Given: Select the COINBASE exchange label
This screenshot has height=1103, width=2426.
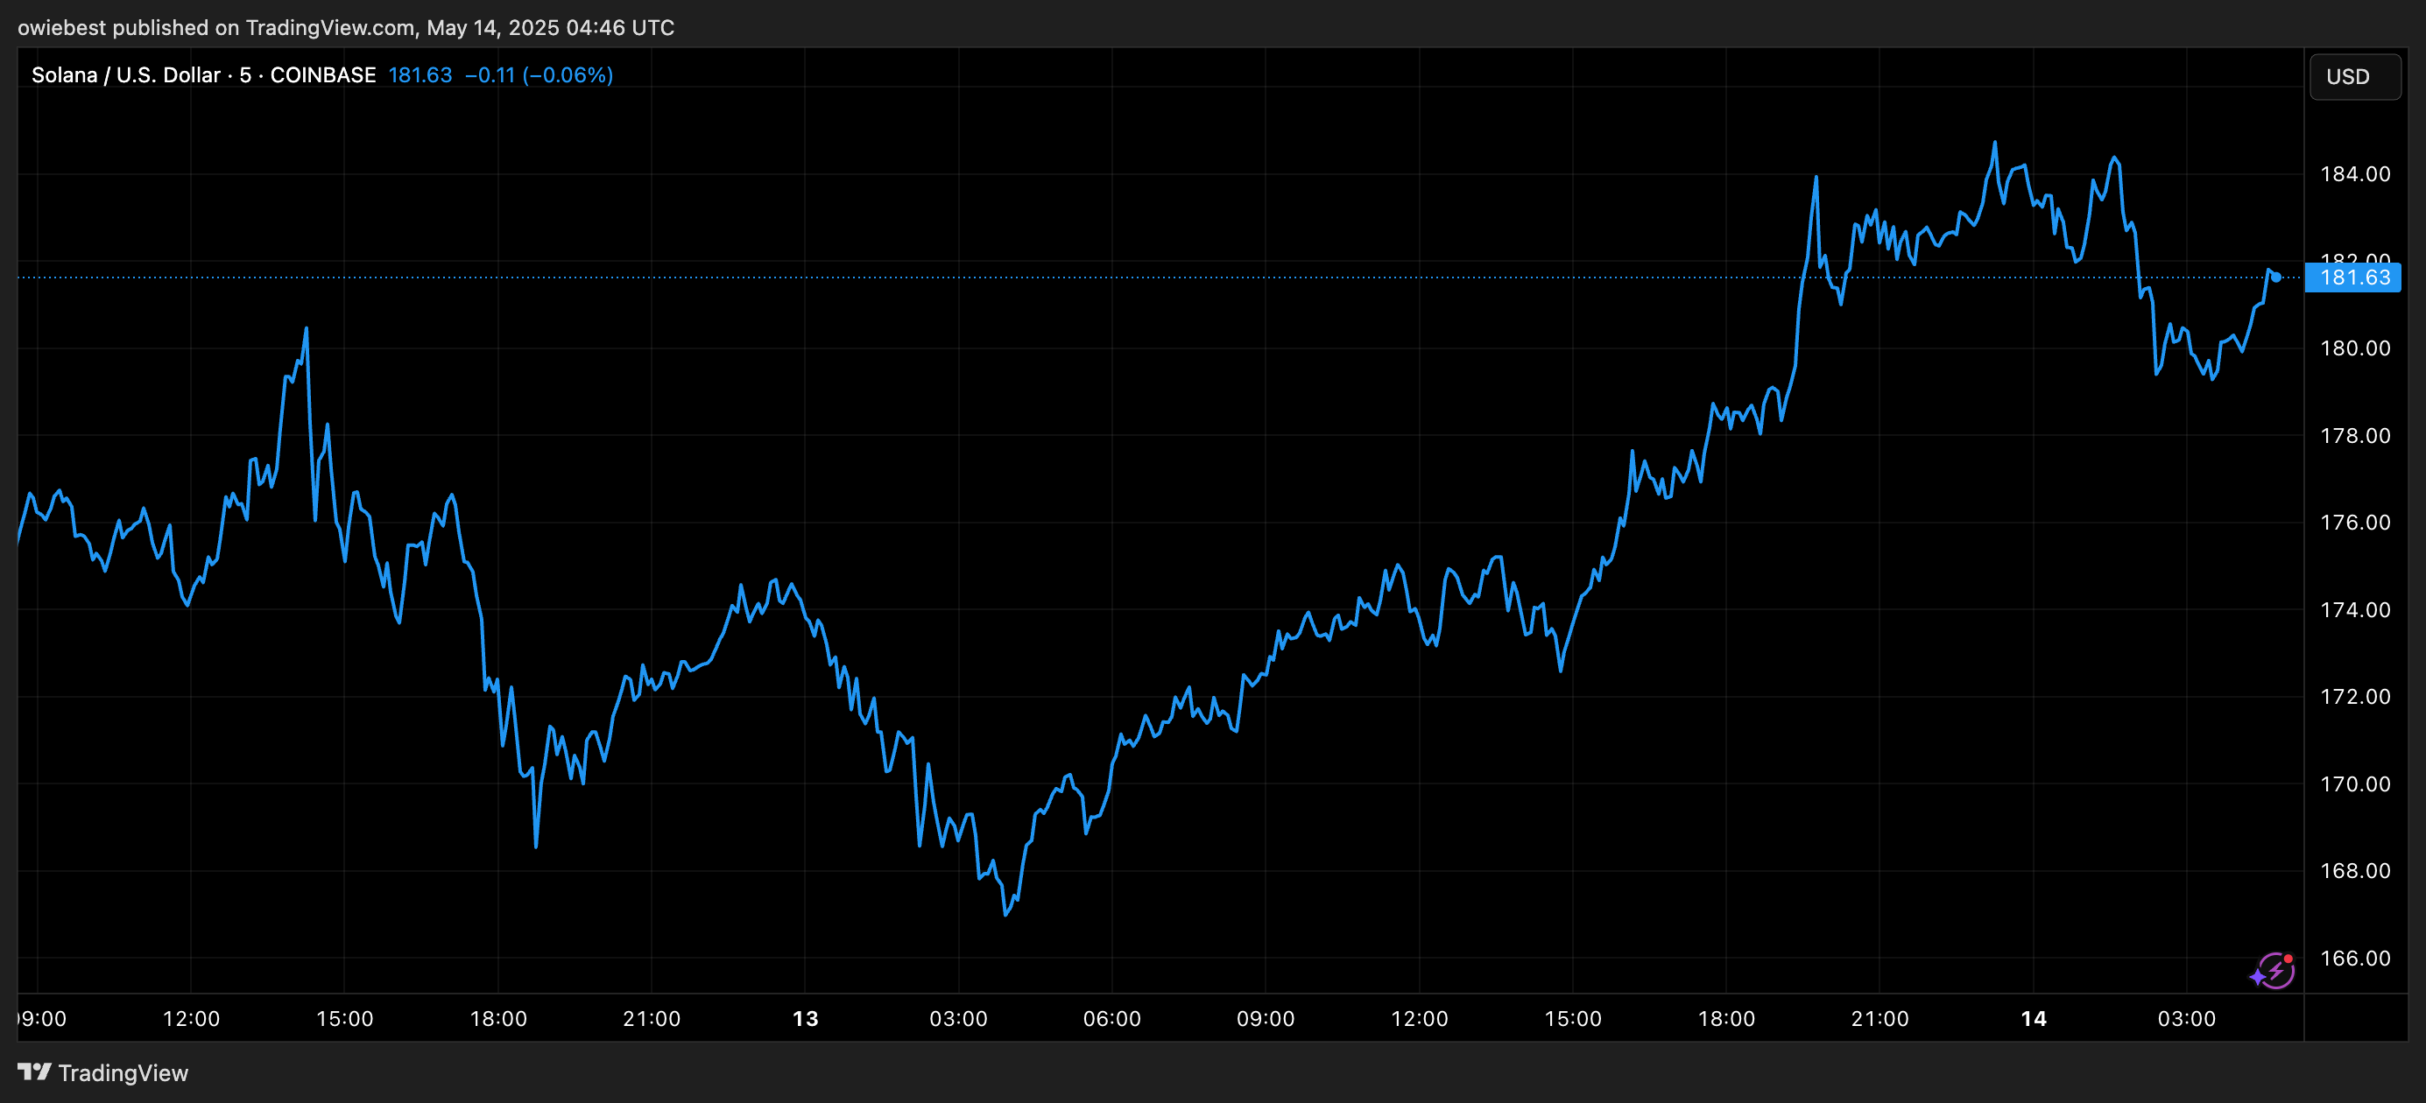Looking at the screenshot, I should 321,74.
